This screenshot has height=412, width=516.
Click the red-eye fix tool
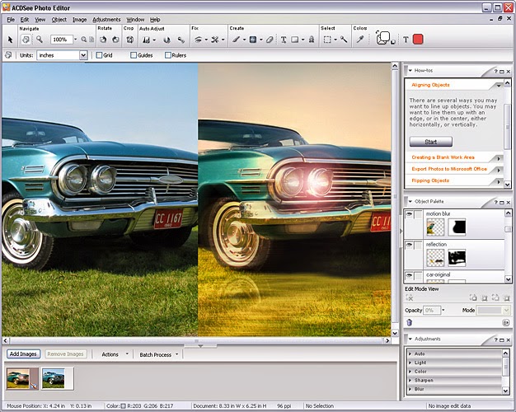pos(199,39)
